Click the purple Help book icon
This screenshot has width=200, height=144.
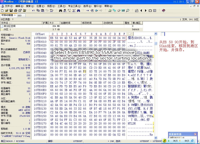click(x=163, y=11)
